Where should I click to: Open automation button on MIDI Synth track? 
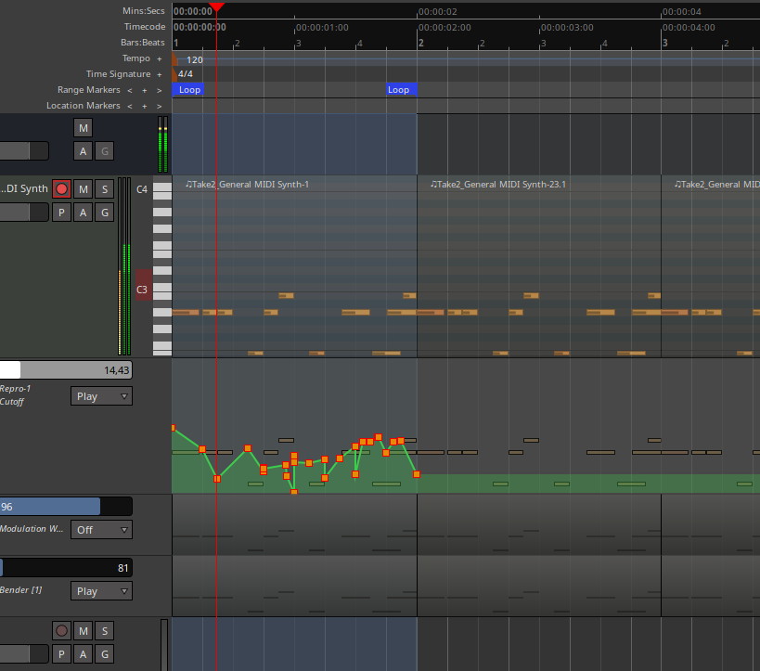pyautogui.click(x=84, y=213)
